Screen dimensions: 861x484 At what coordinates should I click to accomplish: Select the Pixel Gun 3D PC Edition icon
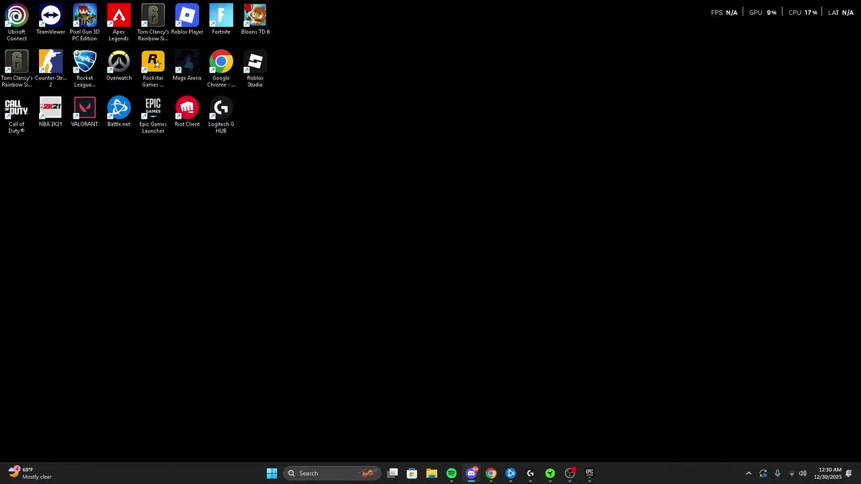[85, 22]
